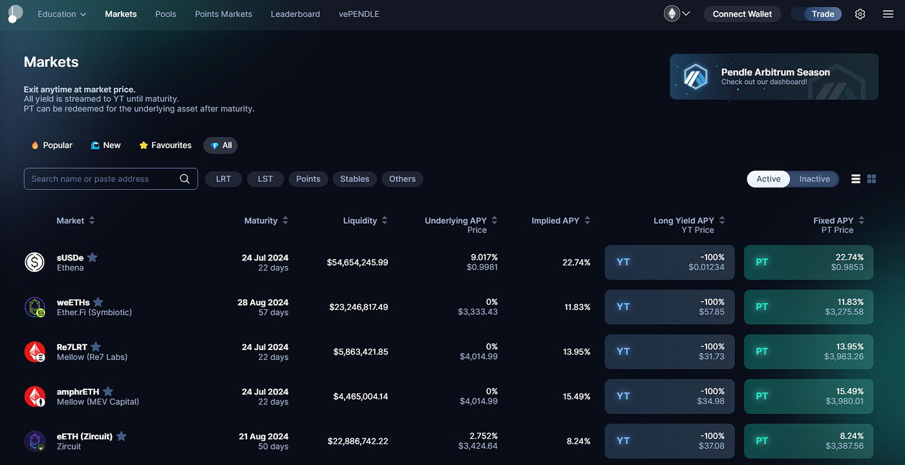The height and width of the screenshot is (465, 905).
Task: Open the weETHs YT button
Action: [670, 307]
